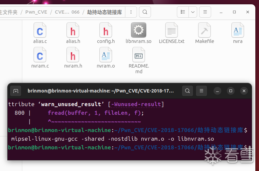The height and width of the screenshot is (171, 259).
Task: Expand the view options dropdown arrow
Action: click(x=193, y=12)
